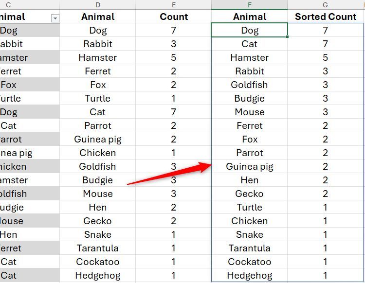Select the Parrot cell in column D
This screenshot has width=365, height=283.
point(98,125)
